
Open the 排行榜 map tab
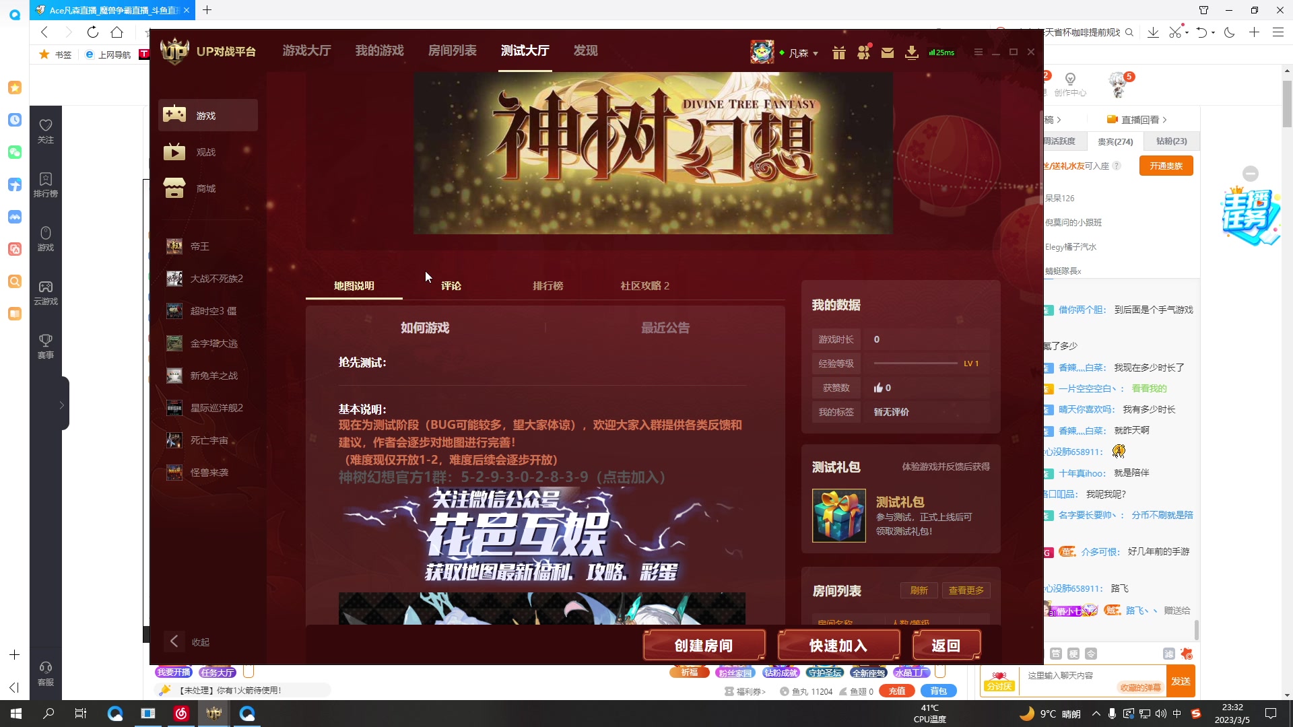pyautogui.click(x=548, y=286)
